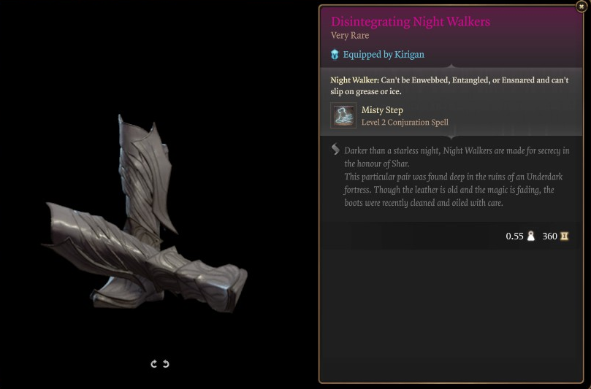Rotate the boots model clockwise
591x389 pixels.
pos(154,363)
